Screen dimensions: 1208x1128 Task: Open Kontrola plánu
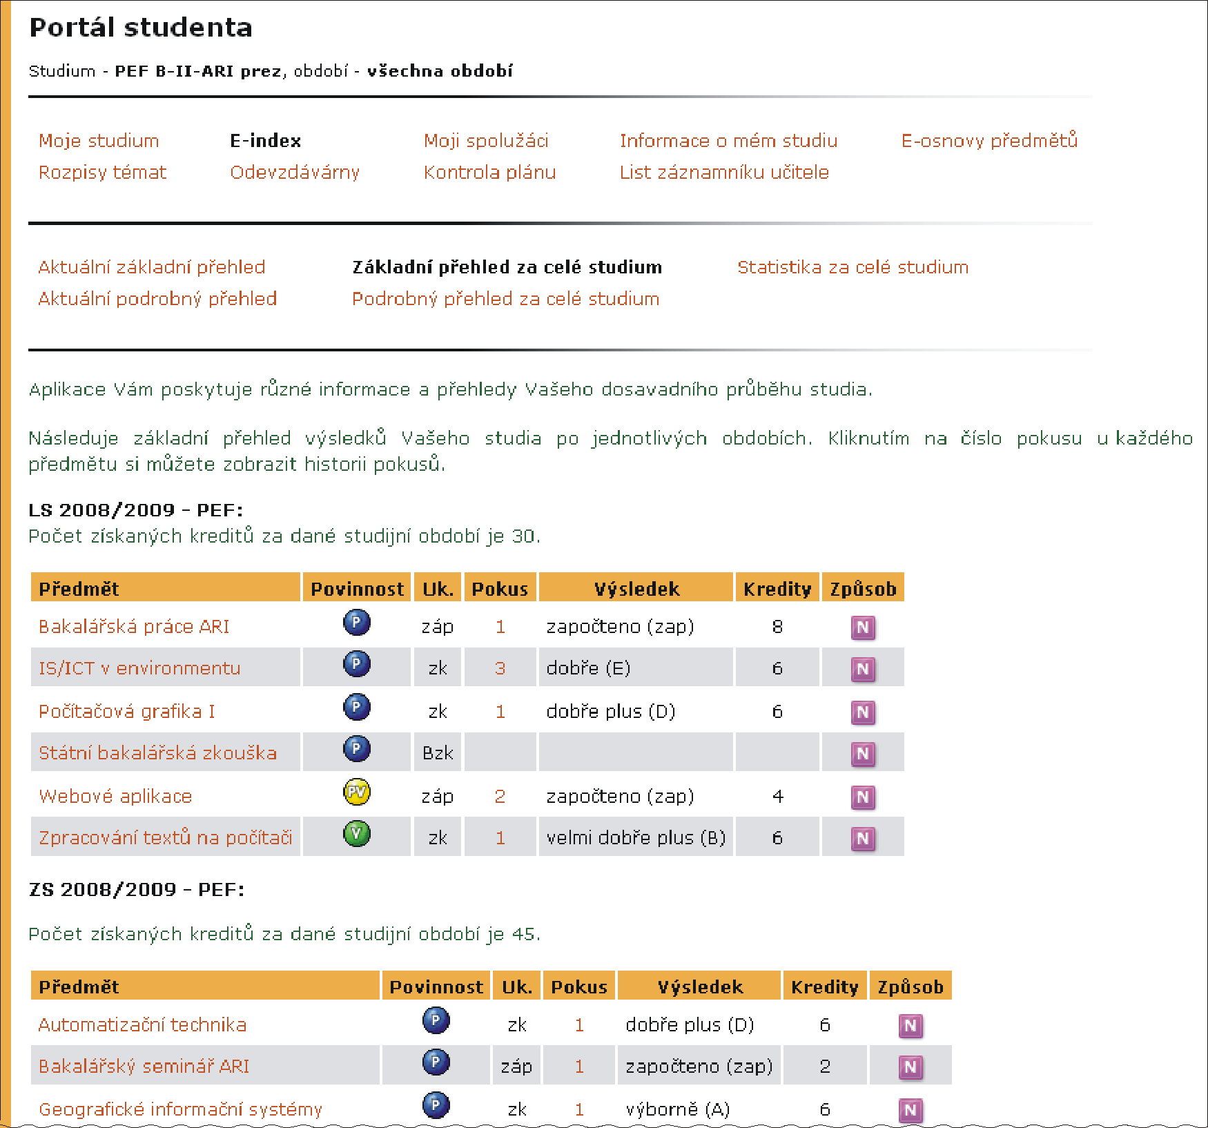[x=489, y=173]
